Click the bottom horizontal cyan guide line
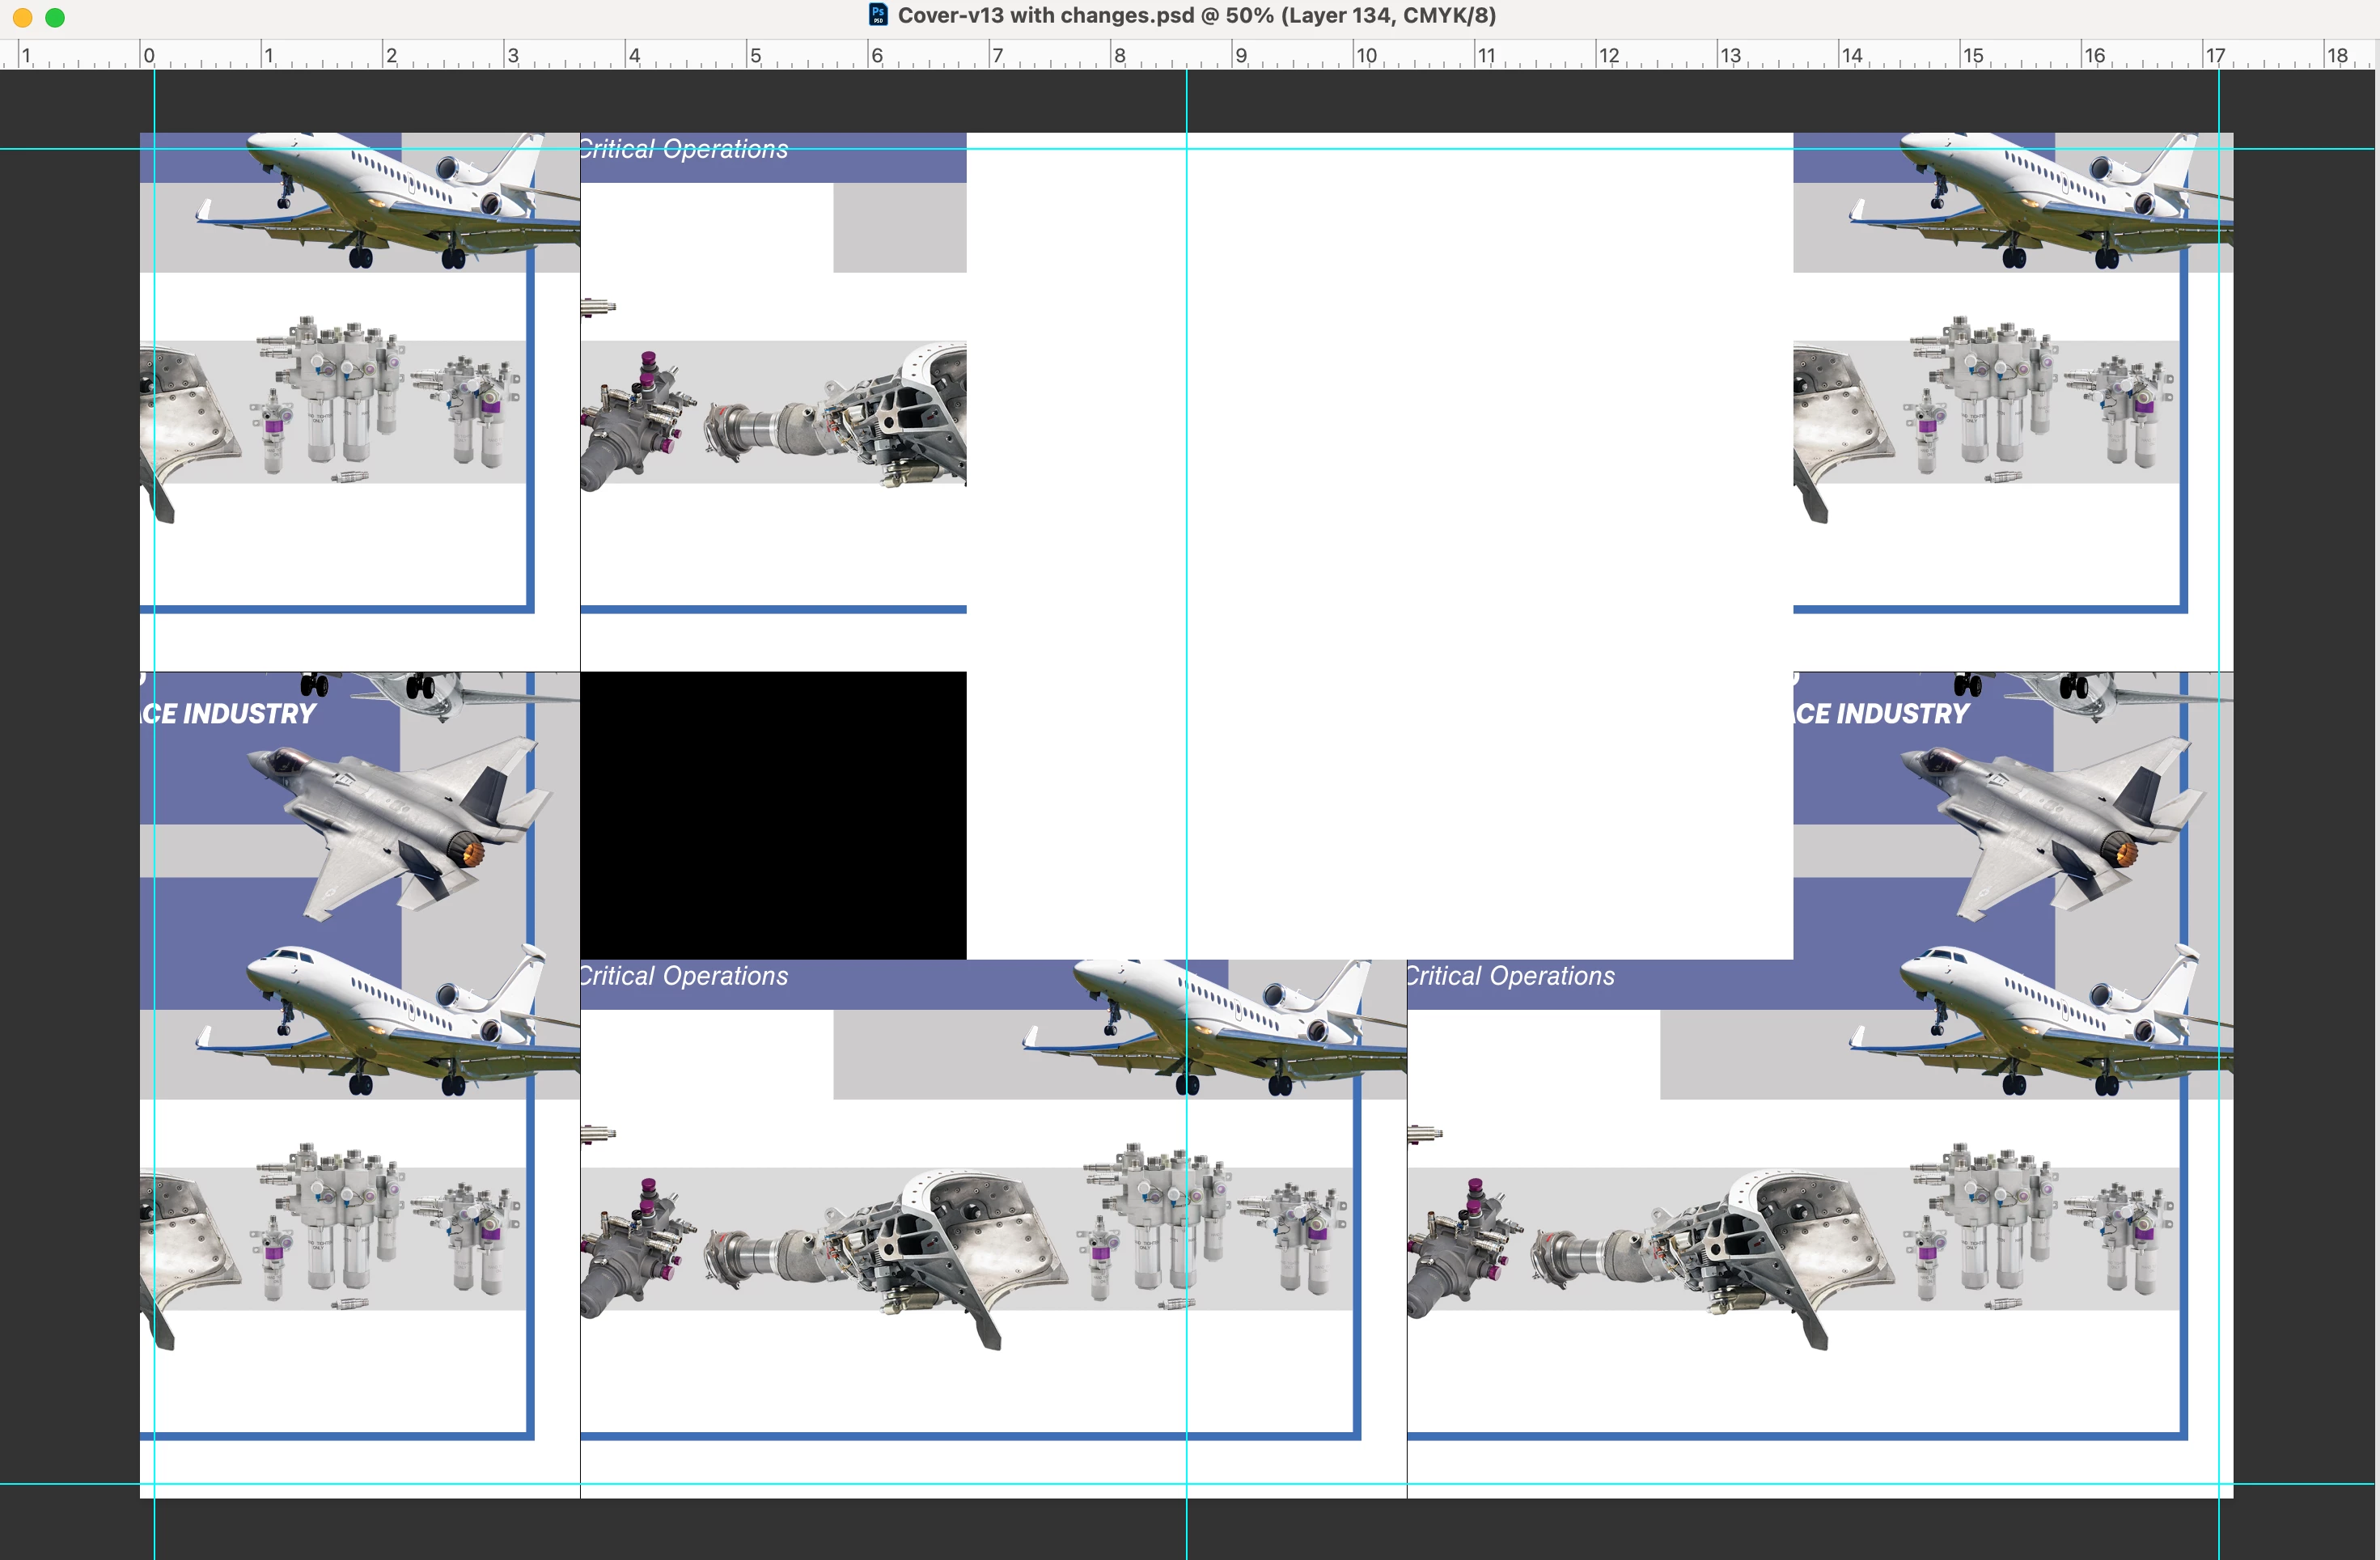The height and width of the screenshot is (1560, 2380). (1000, 1484)
